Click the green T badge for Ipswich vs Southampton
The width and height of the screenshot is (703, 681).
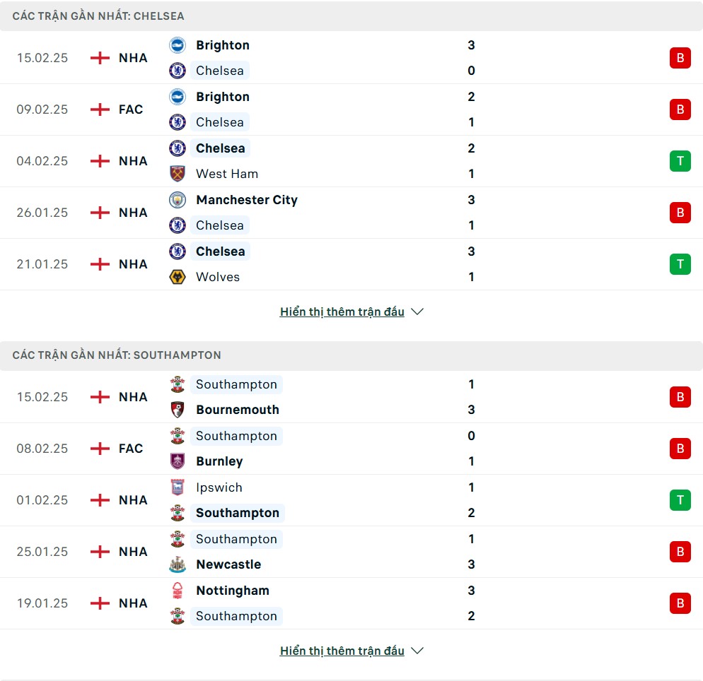coord(680,499)
